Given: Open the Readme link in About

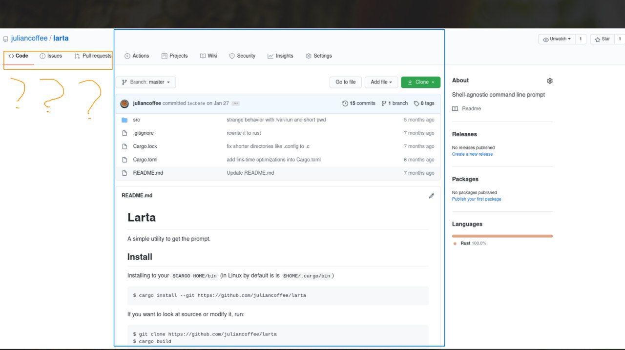Looking at the screenshot, I should click(x=467, y=108).
